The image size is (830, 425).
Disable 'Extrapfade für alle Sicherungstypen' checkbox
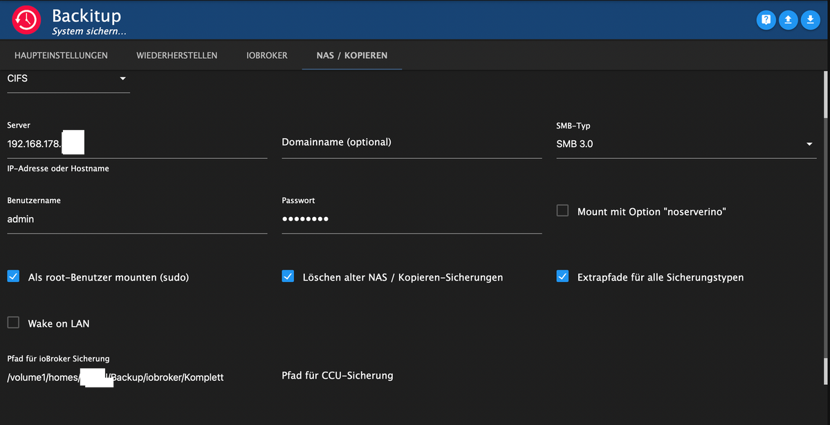(563, 276)
